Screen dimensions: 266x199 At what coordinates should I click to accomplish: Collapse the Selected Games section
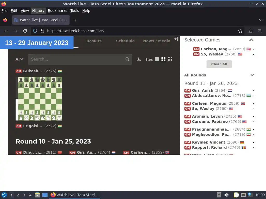pos(251,40)
